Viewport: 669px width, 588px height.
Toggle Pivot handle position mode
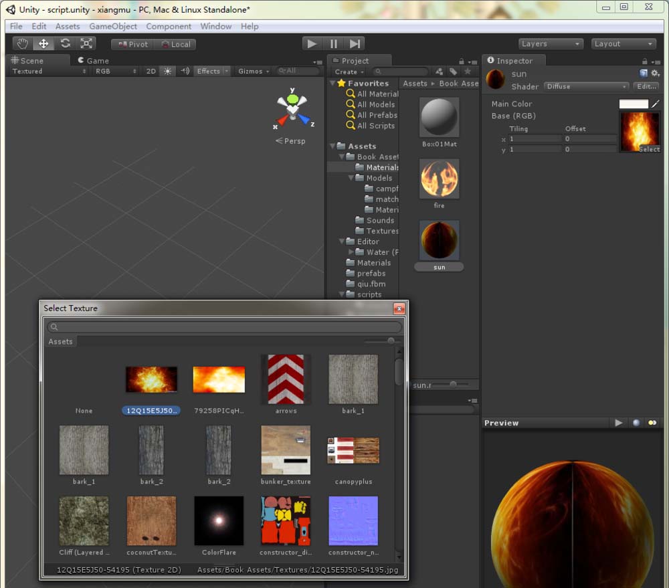click(132, 44)
